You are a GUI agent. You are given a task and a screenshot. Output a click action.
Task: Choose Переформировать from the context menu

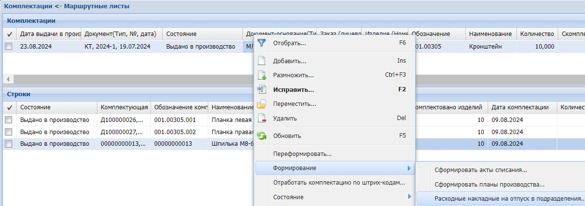(302, 154)
